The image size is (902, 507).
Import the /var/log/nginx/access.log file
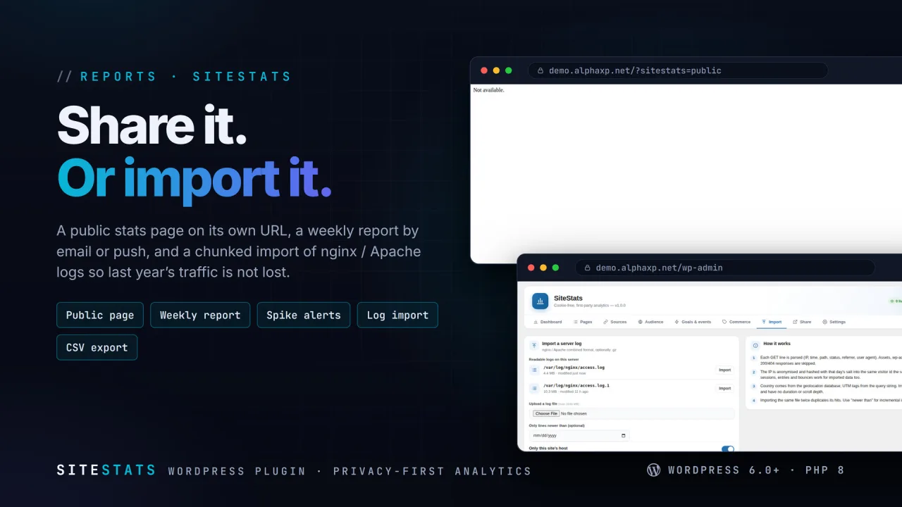[x=724, y=370]
